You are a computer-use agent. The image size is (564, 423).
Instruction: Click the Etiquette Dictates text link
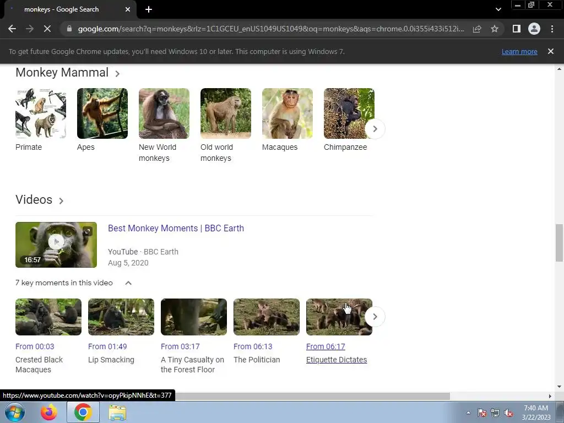(x=337, y=360)
